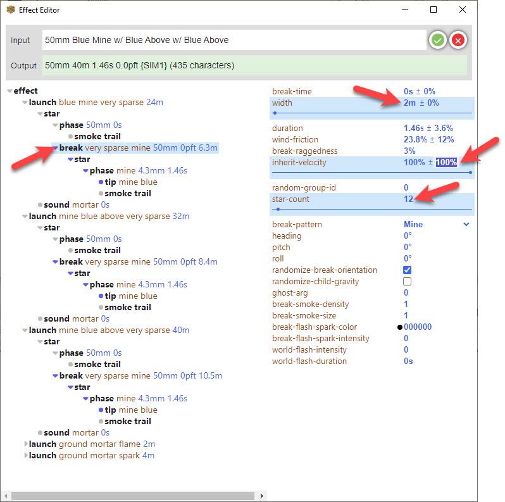Click the width slider track
This screenshot has width=505, height=502.
tap(372, 113)
